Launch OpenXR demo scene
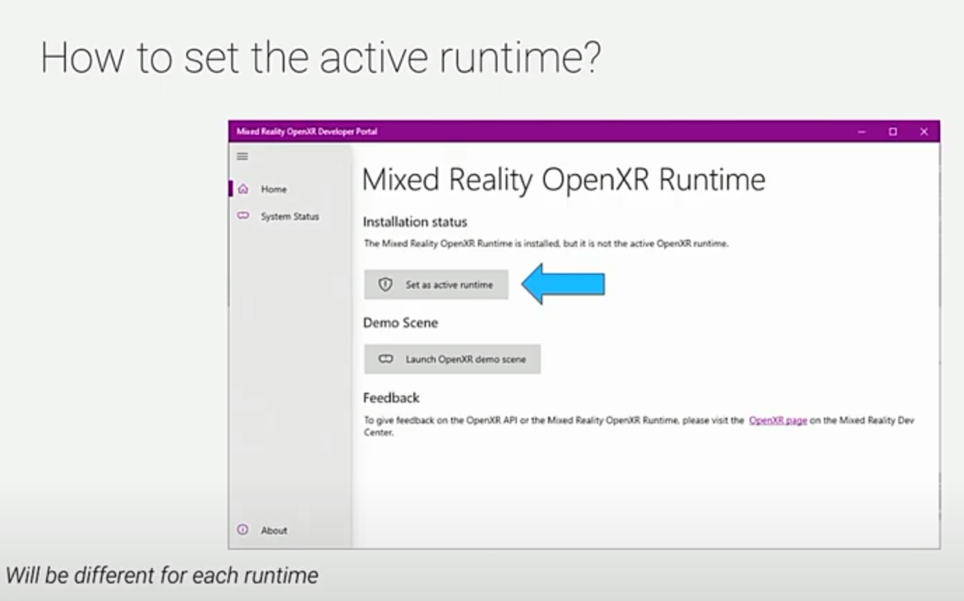Image resolution: width=964 pixels, height=601 pixels. 453,359
